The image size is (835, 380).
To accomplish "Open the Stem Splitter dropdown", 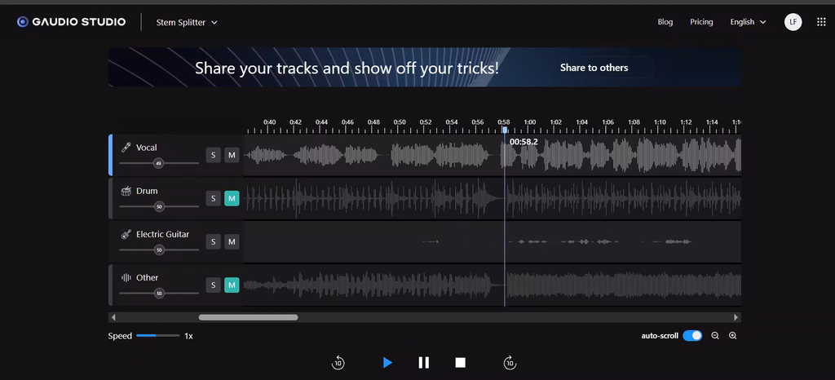I will click(x=187, y=22).
